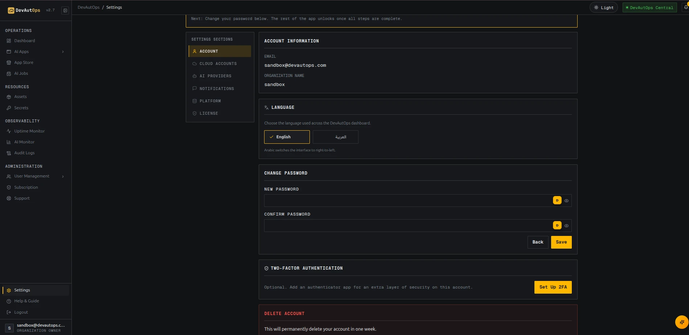
Task: Select the Arabic language option
Action: [336, 137]
